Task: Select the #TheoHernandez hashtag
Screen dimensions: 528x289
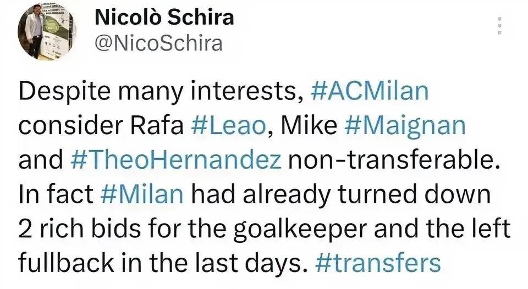Action: [x=176, y=159]
